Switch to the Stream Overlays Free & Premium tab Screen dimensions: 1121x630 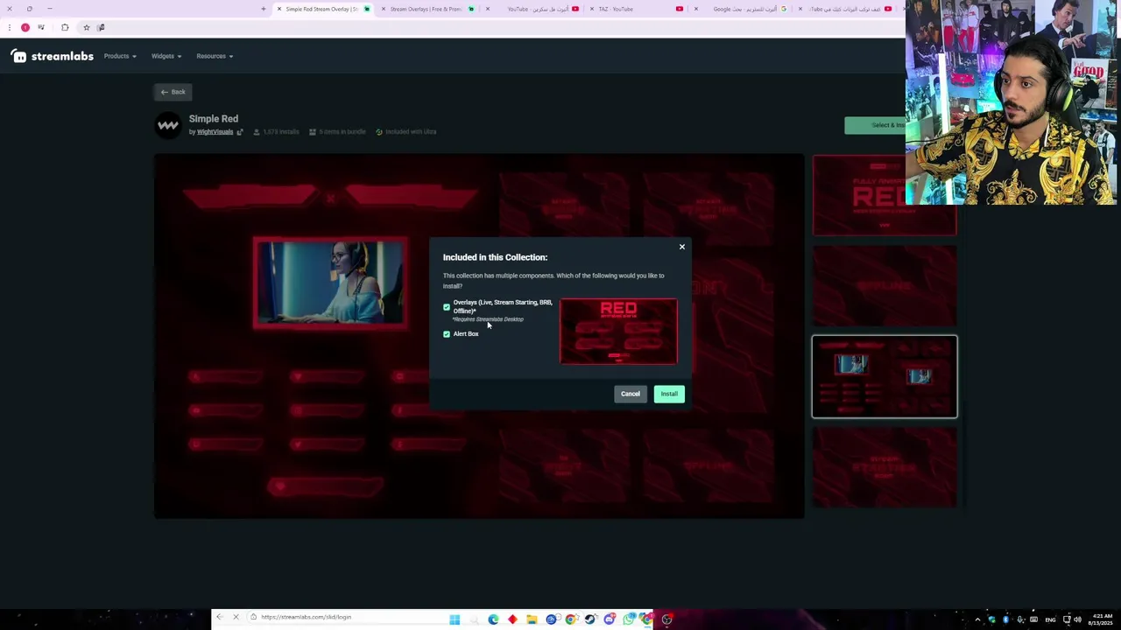coord(426,9)
